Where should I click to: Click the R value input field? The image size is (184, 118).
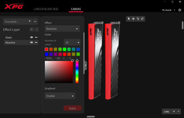pos(58,58)
